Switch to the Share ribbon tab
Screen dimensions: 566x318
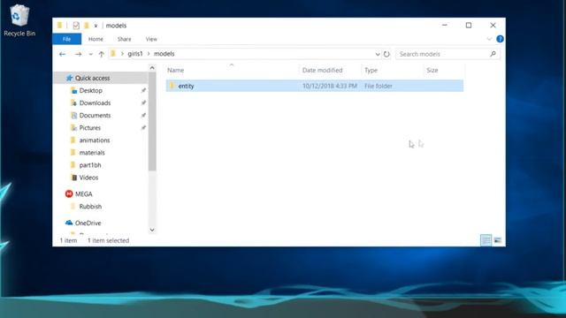(124, 39)
